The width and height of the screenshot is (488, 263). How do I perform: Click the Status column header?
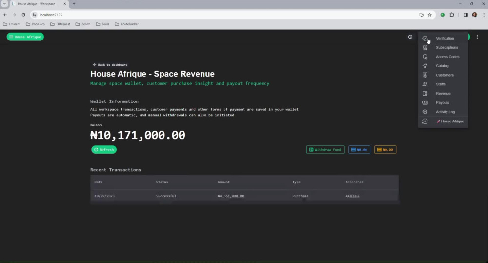[162, 182]
